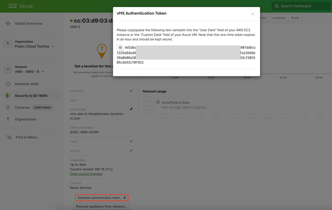Close the vMX Authentication Token dialog

coord(253,14)
